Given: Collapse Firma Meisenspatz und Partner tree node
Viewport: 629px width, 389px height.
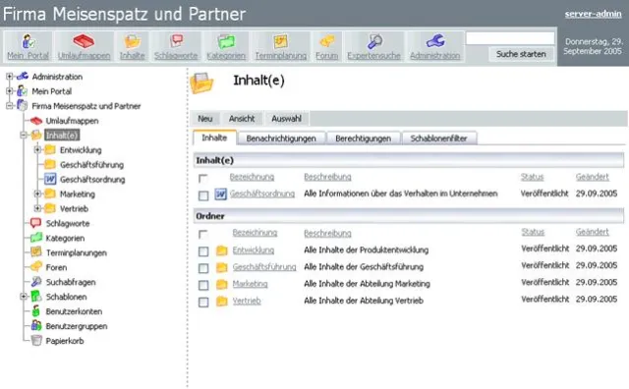Looking at the screenshot, I should (x=9, y=106).
